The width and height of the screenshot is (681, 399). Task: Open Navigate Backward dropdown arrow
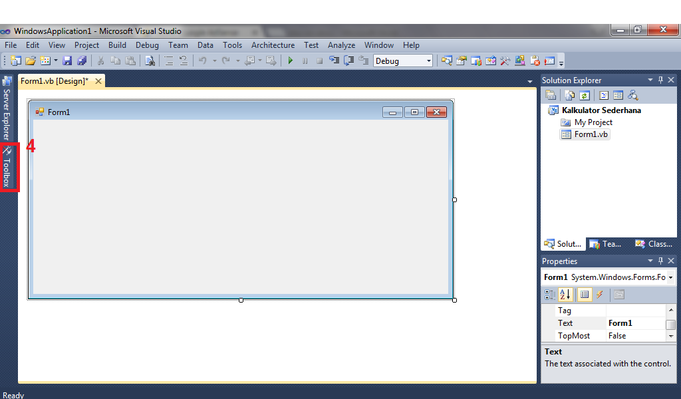click(260, 61)
